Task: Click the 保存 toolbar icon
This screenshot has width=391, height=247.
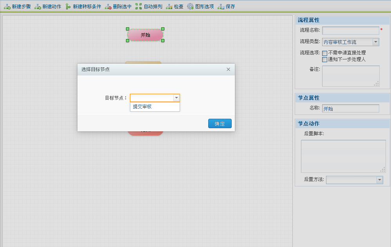Action: (221, 7)
